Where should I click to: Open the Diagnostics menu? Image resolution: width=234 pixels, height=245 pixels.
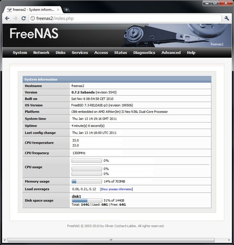point(144,53)
